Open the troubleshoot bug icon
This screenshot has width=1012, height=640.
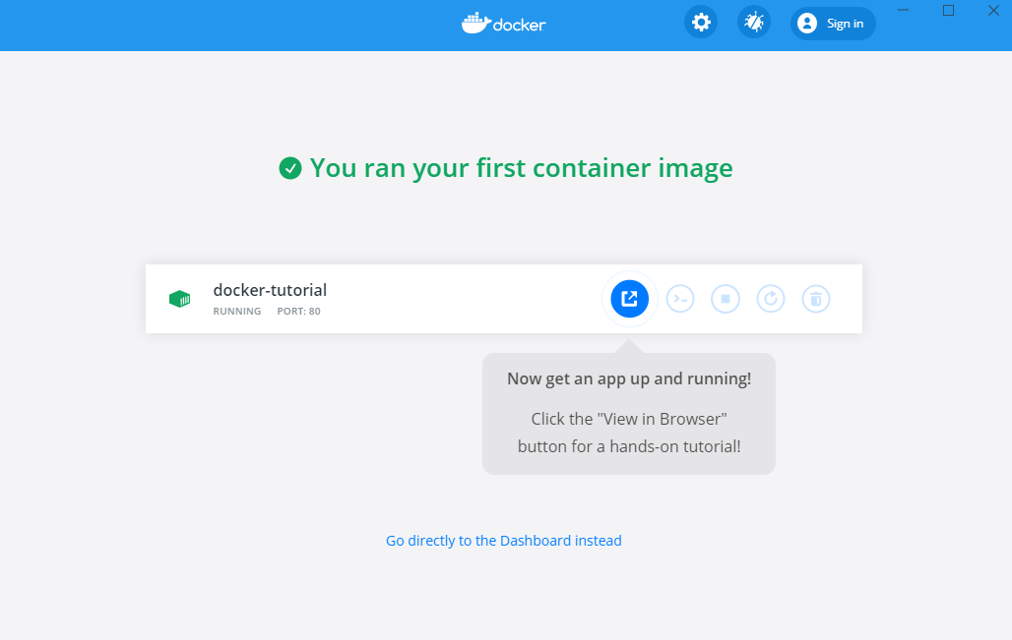pyautogui.click(x=754, y=23)
